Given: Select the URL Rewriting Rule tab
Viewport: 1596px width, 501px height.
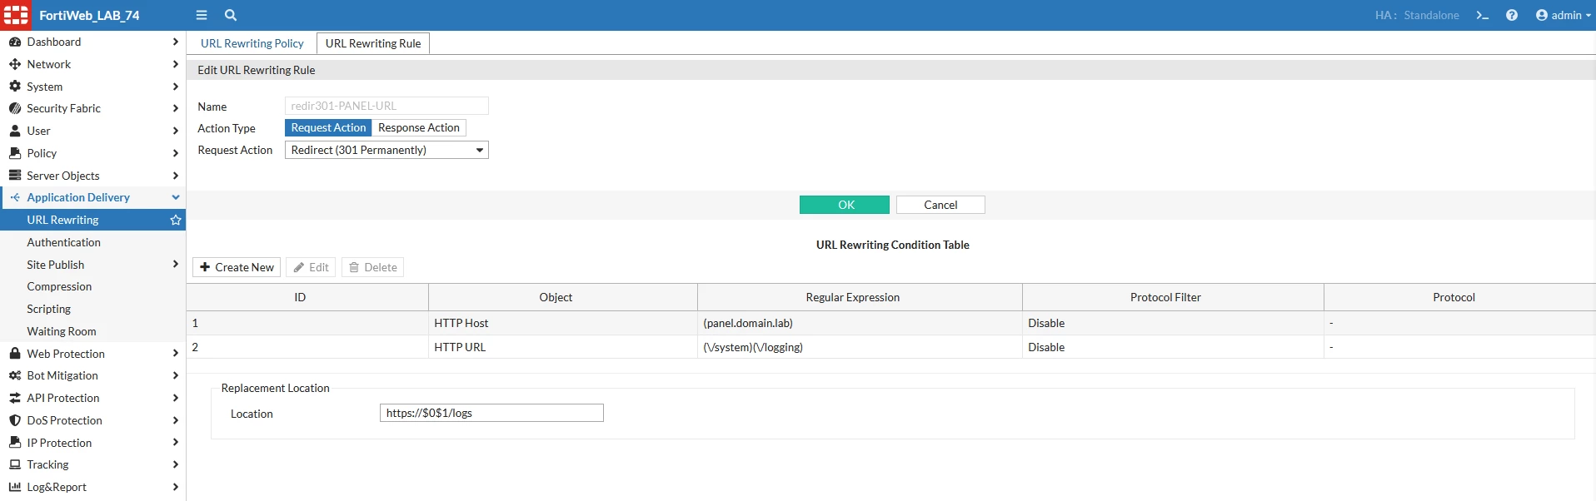Looking at the screenshot, I should click(x=373, y=43).
